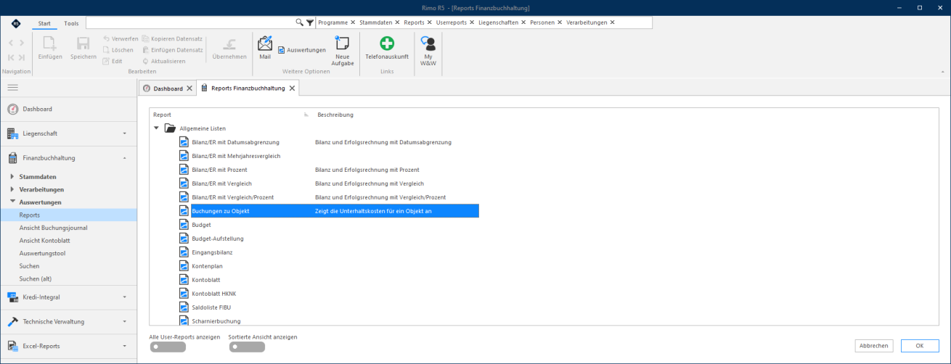Remove the Verarbeitungen search filter
This screenshot has height=364, width=951.
[612, 22]
